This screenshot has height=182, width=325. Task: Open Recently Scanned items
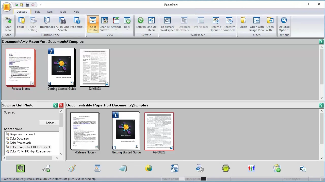coord(229,24)
